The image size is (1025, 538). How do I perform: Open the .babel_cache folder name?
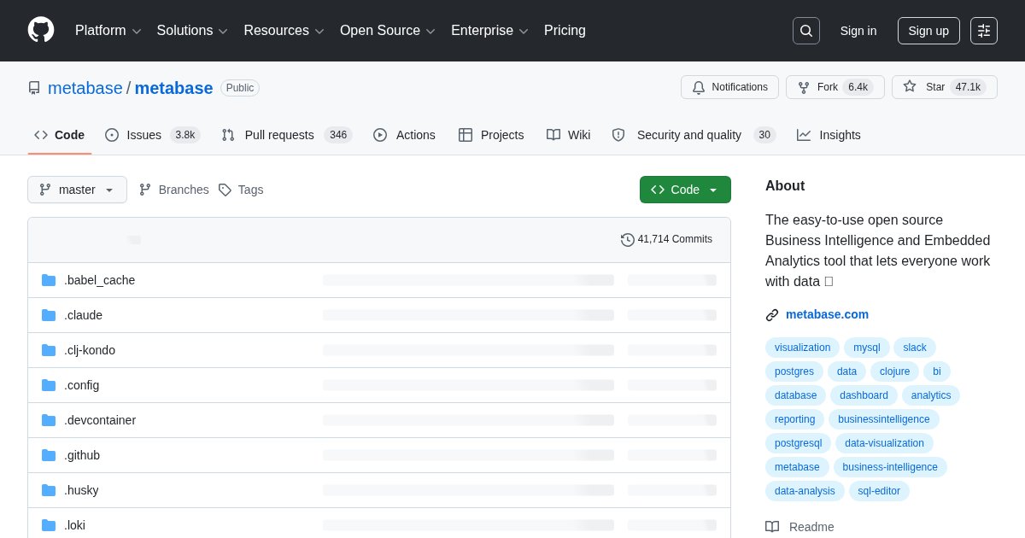pyautogui.click(x=99, y=280)
